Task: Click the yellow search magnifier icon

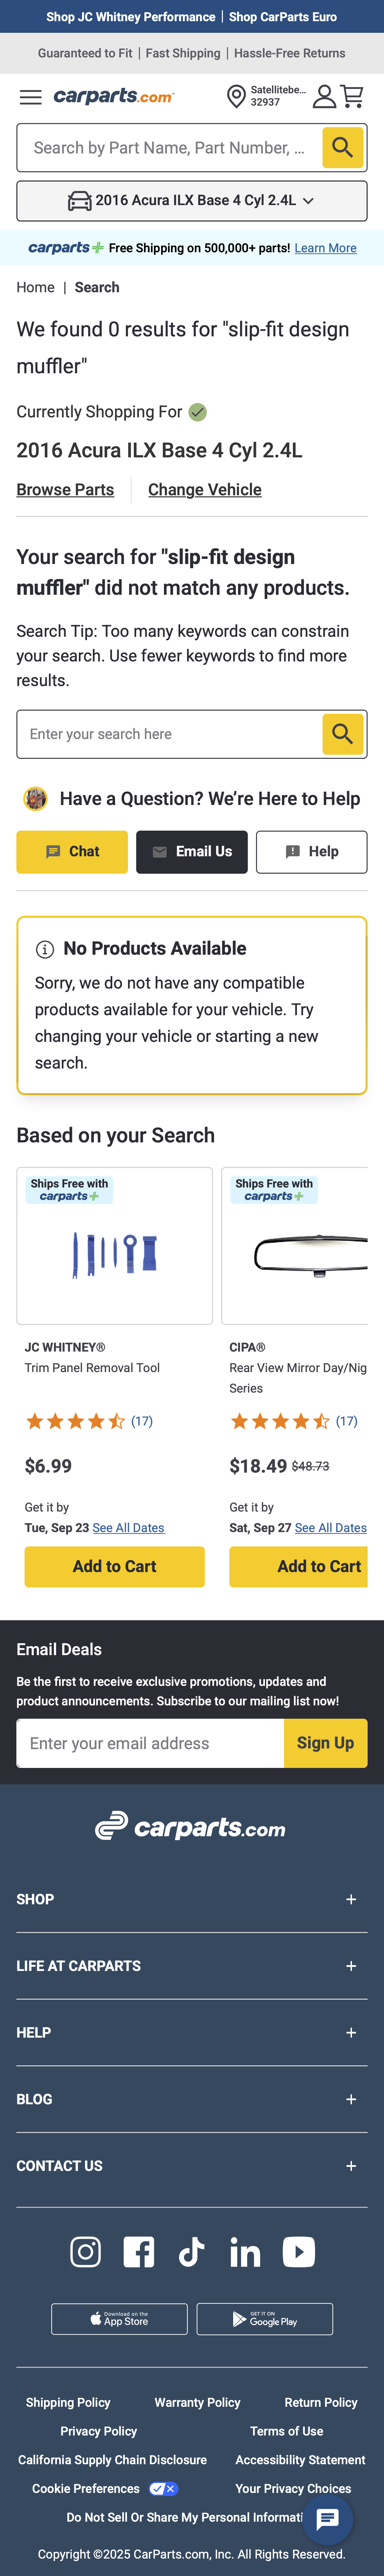Action: pos(342,147)
